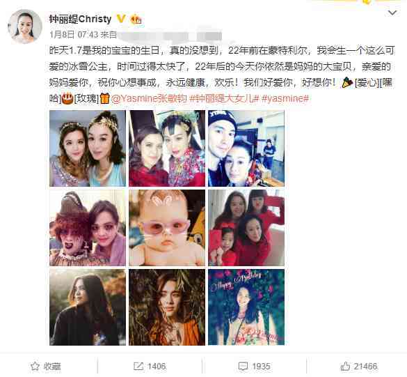407x377 pixels.
Task: Open the first photo of two women with crowns
Action: pos(88,148)
